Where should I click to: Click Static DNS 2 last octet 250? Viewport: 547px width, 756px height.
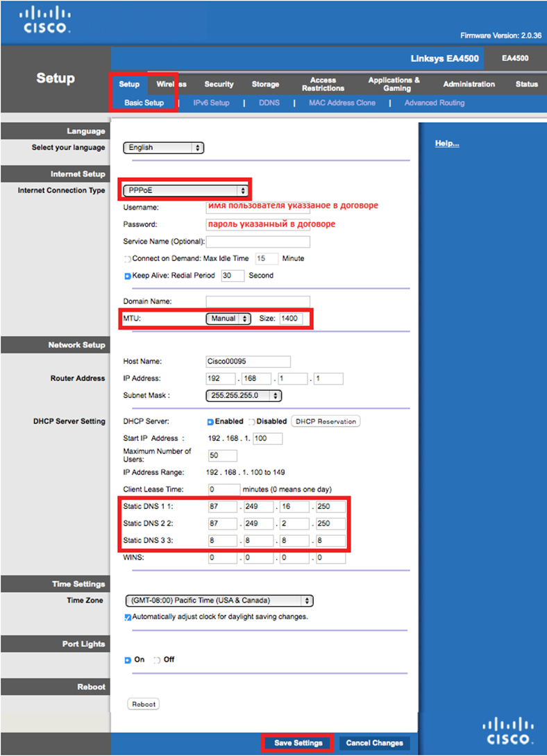coord(330,523)
